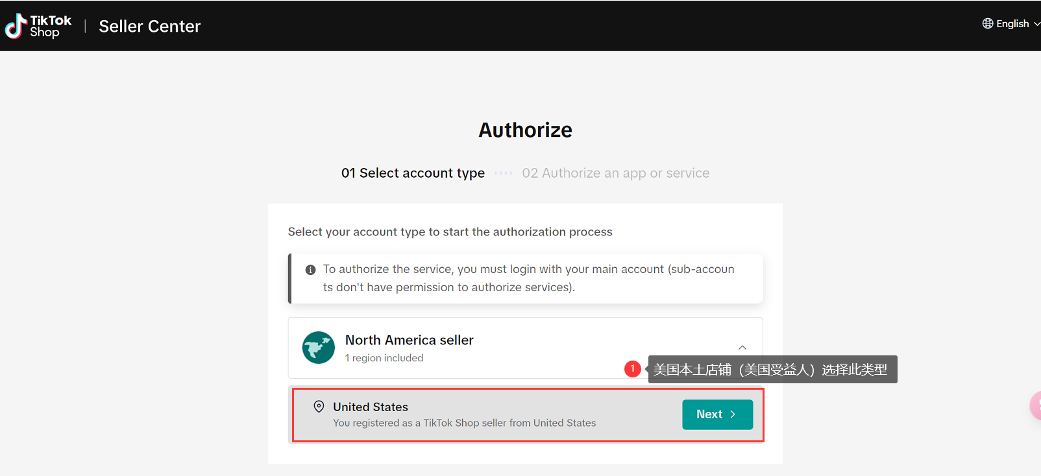Click the info icon in the notice

click(x=311, y=270)
